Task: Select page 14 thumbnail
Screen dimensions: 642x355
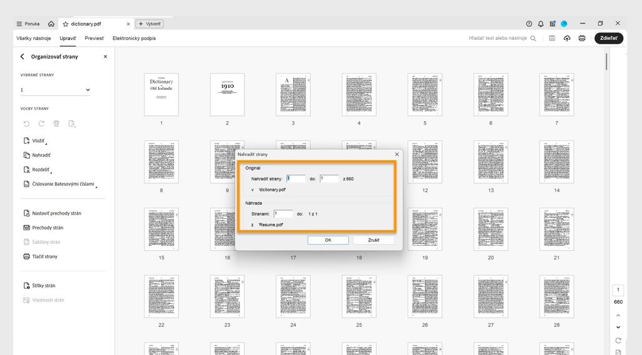Action: click(x=557, y=162)
